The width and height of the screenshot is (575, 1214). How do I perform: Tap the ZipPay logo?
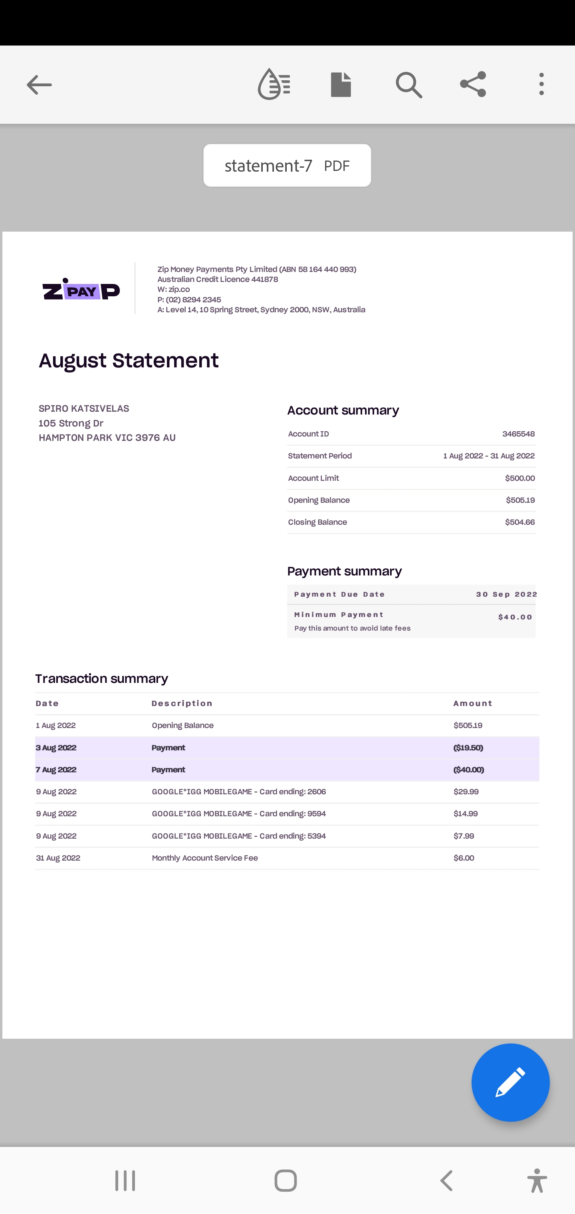point(81,289)
